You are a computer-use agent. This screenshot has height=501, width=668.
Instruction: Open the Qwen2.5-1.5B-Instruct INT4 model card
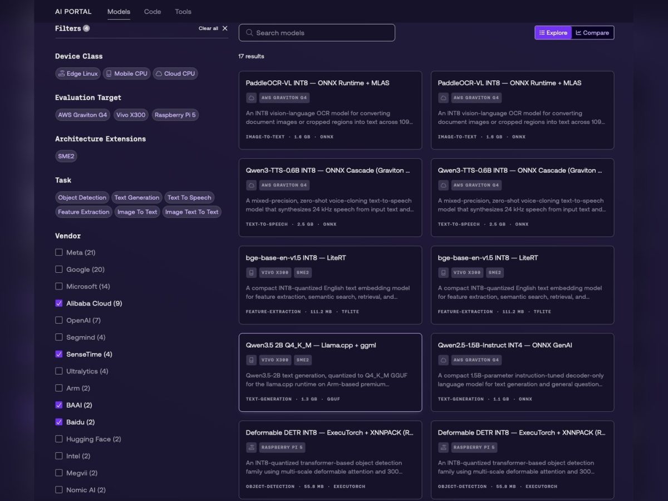pyautogui.click(x=522, y=372)
